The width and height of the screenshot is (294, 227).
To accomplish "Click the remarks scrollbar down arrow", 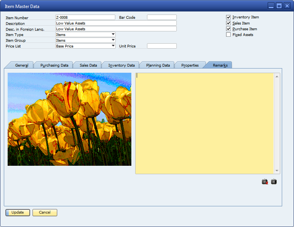I will (277, 171).
